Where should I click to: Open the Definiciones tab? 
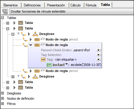[32, 5]
